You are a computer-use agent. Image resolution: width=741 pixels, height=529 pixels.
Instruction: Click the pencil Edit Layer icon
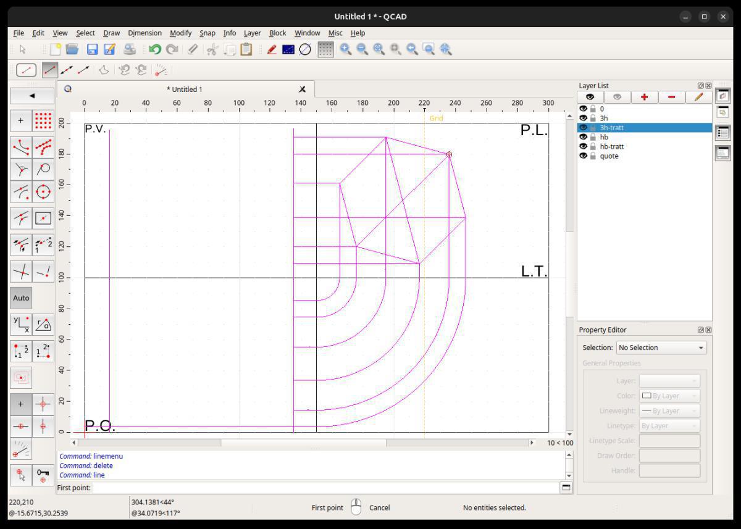pos(698,97)
